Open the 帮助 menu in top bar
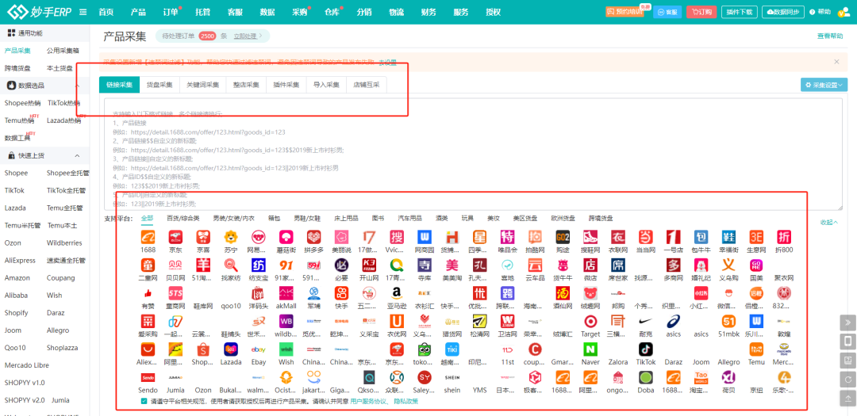 [x=820, y=12]
